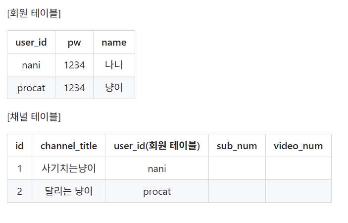The height and width of the screenshot is (223, 348).
Task: Click the name column header
Action: [114, 42]
